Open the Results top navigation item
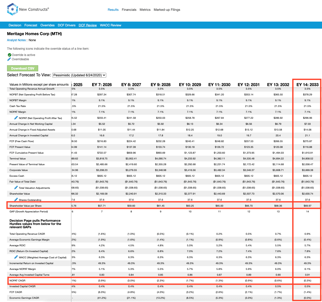The image size is (322, 302). (x=113, y=10)
